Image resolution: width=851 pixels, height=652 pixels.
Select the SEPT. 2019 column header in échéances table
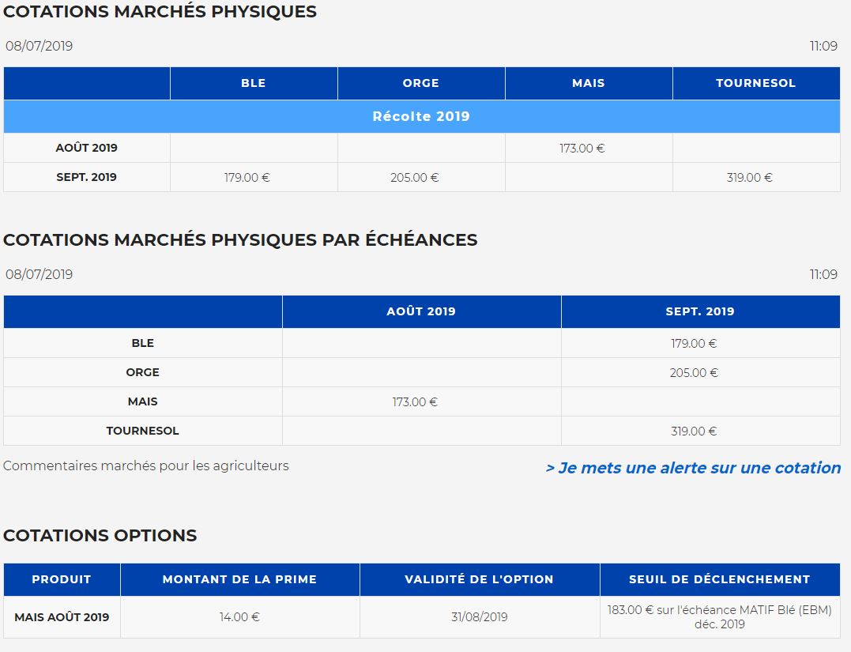tap(700, 311)
